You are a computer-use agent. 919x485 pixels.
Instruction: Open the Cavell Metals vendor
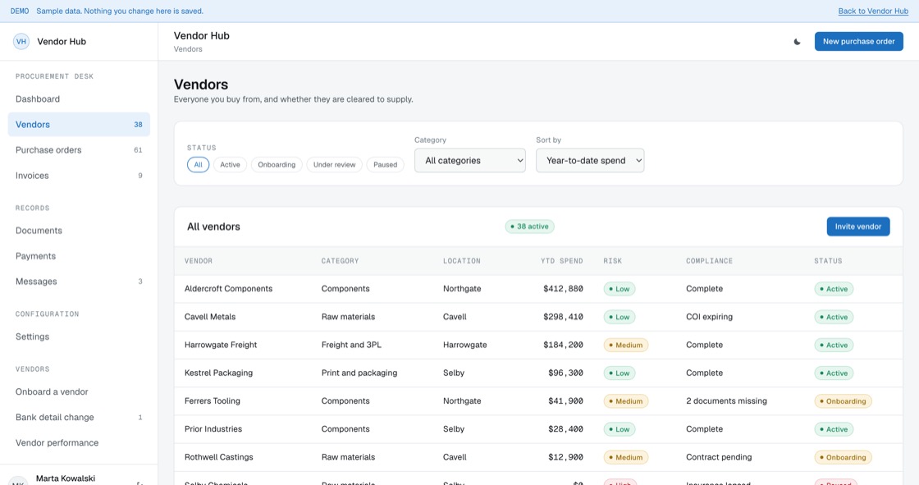tap(538, 318)
